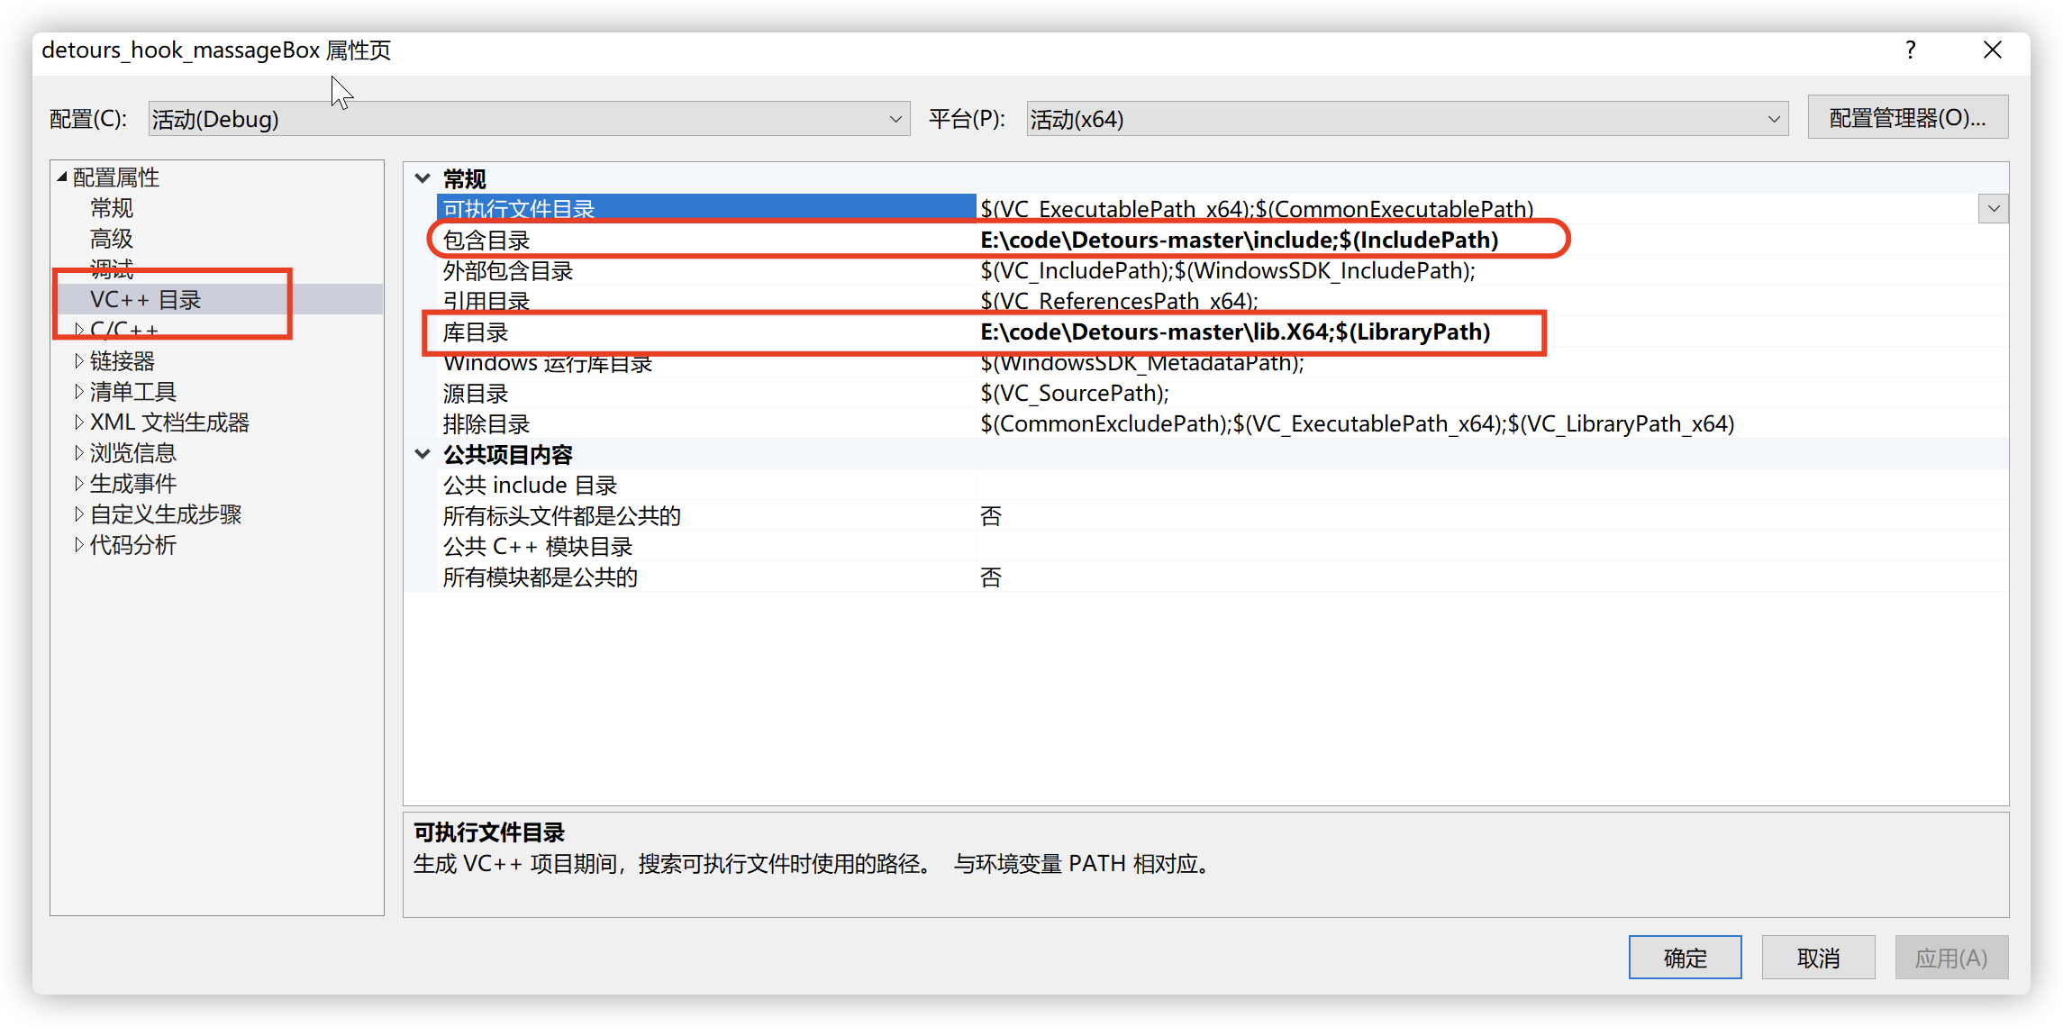Click the 包含目录 value field
The width and height of the screenshot is (2063, 1027).
click(1238, 241)
